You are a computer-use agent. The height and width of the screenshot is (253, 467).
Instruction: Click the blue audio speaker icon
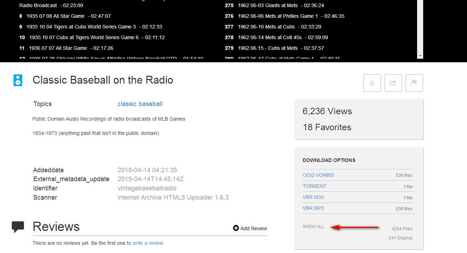tap(18, 80)
